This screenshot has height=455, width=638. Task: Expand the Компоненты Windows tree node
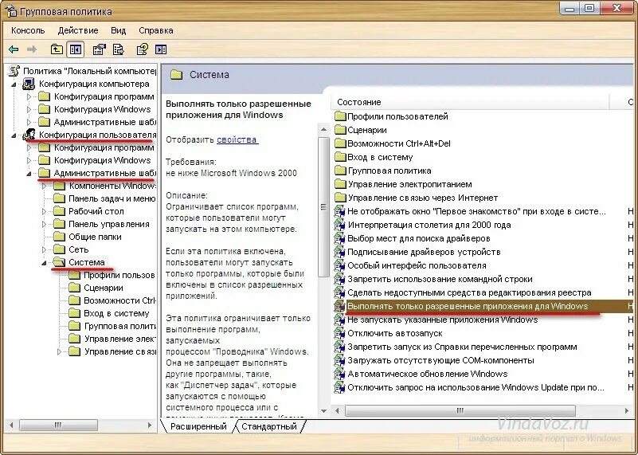(45, 186)
